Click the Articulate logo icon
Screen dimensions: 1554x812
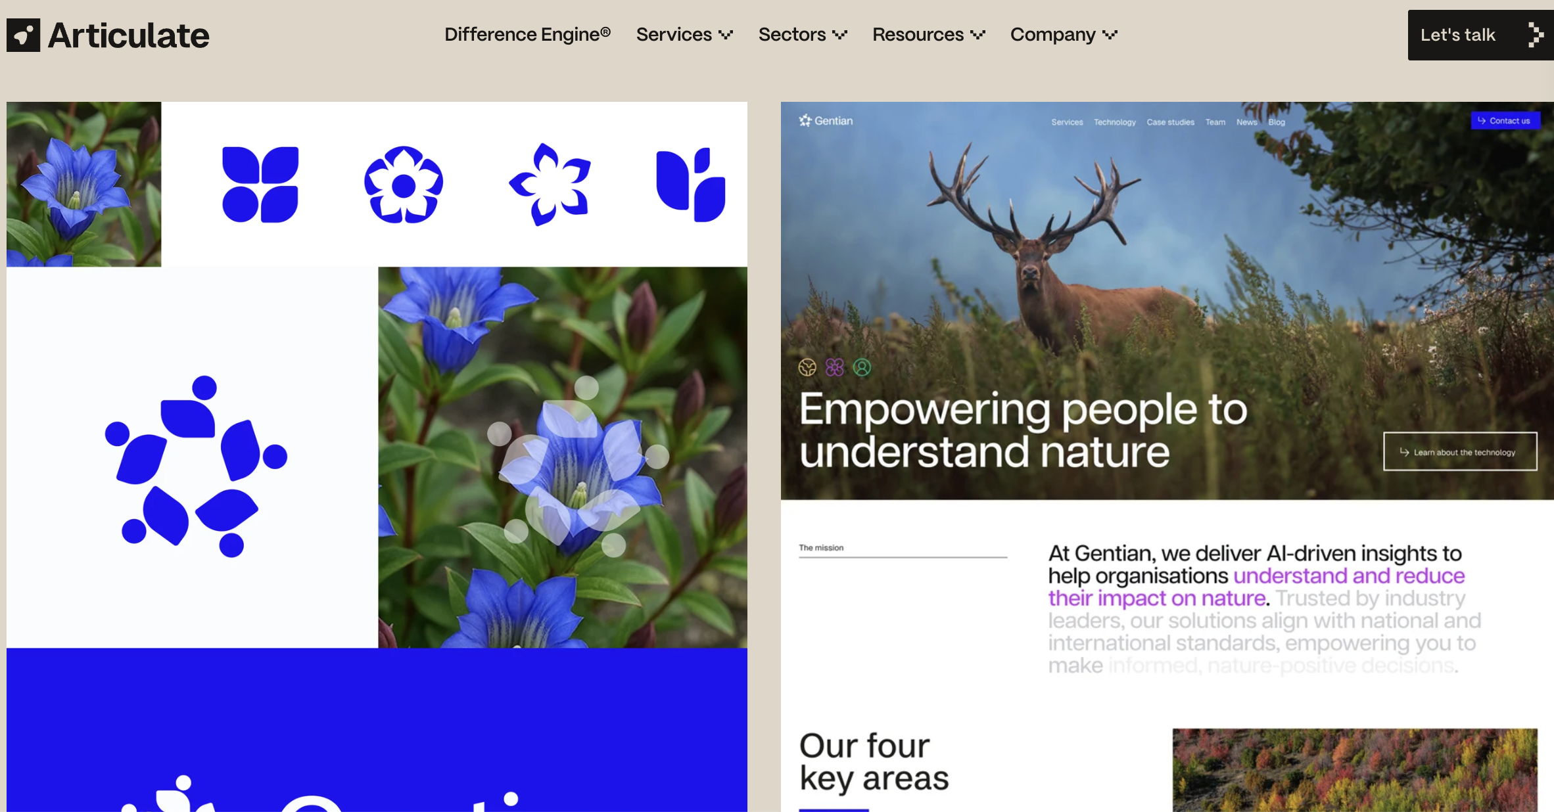click(x=23, y=35)
